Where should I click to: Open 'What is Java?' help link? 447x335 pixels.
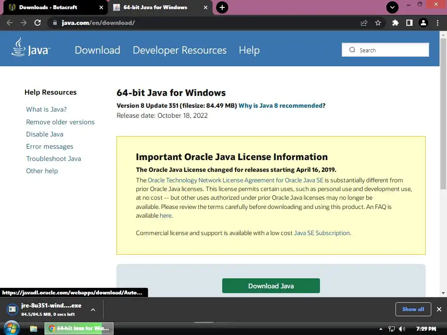pos(46,109)
